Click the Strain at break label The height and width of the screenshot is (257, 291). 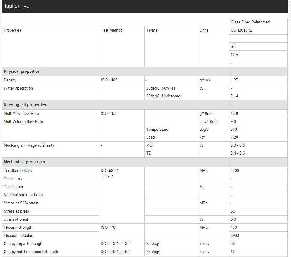[x=16, y=219]
